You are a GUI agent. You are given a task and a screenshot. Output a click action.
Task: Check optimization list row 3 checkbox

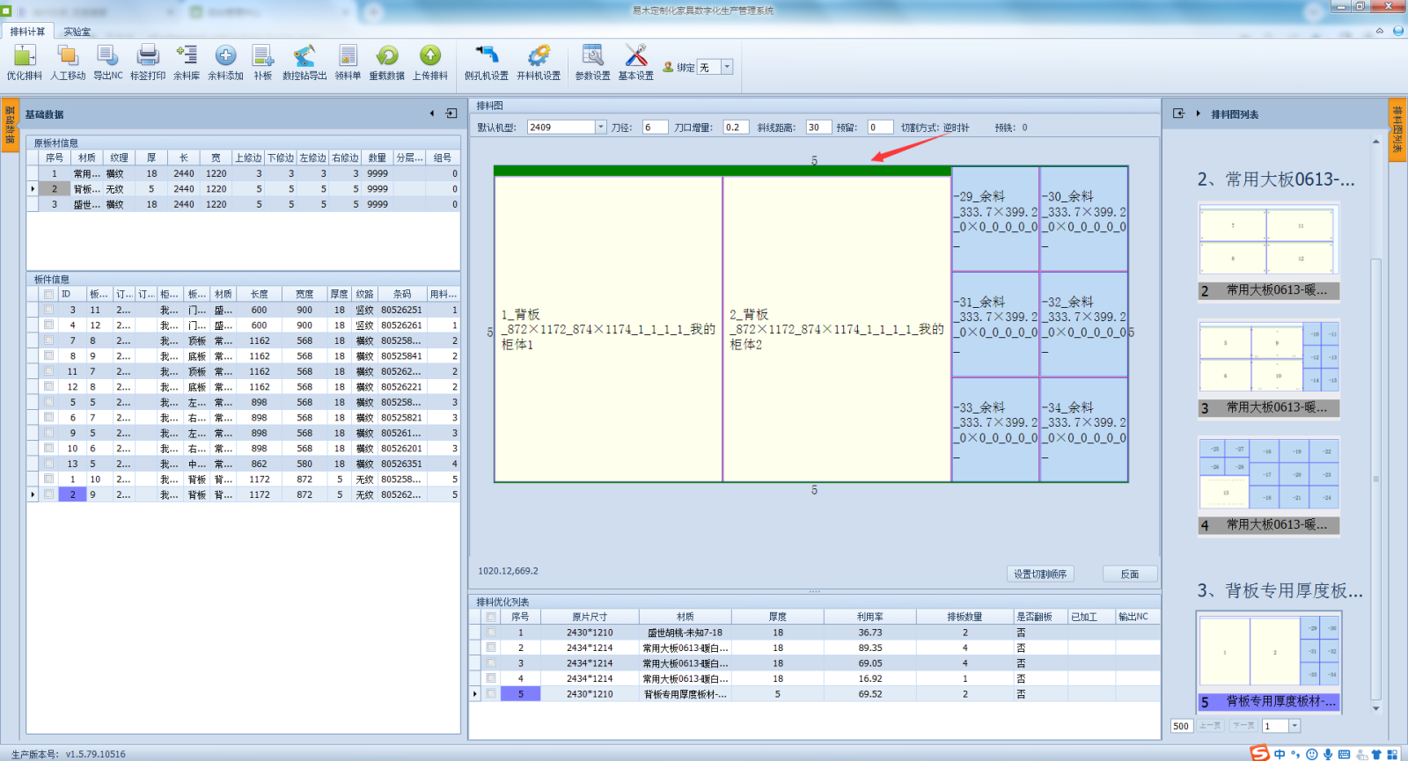coord(491,663)
